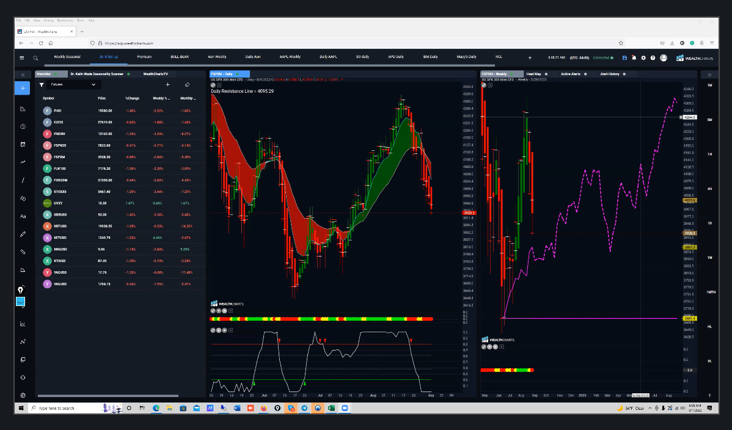Select the FSPXM symbol in watchlist
The width and height of the screenshot is (732, 430).
tap(59, 157)
